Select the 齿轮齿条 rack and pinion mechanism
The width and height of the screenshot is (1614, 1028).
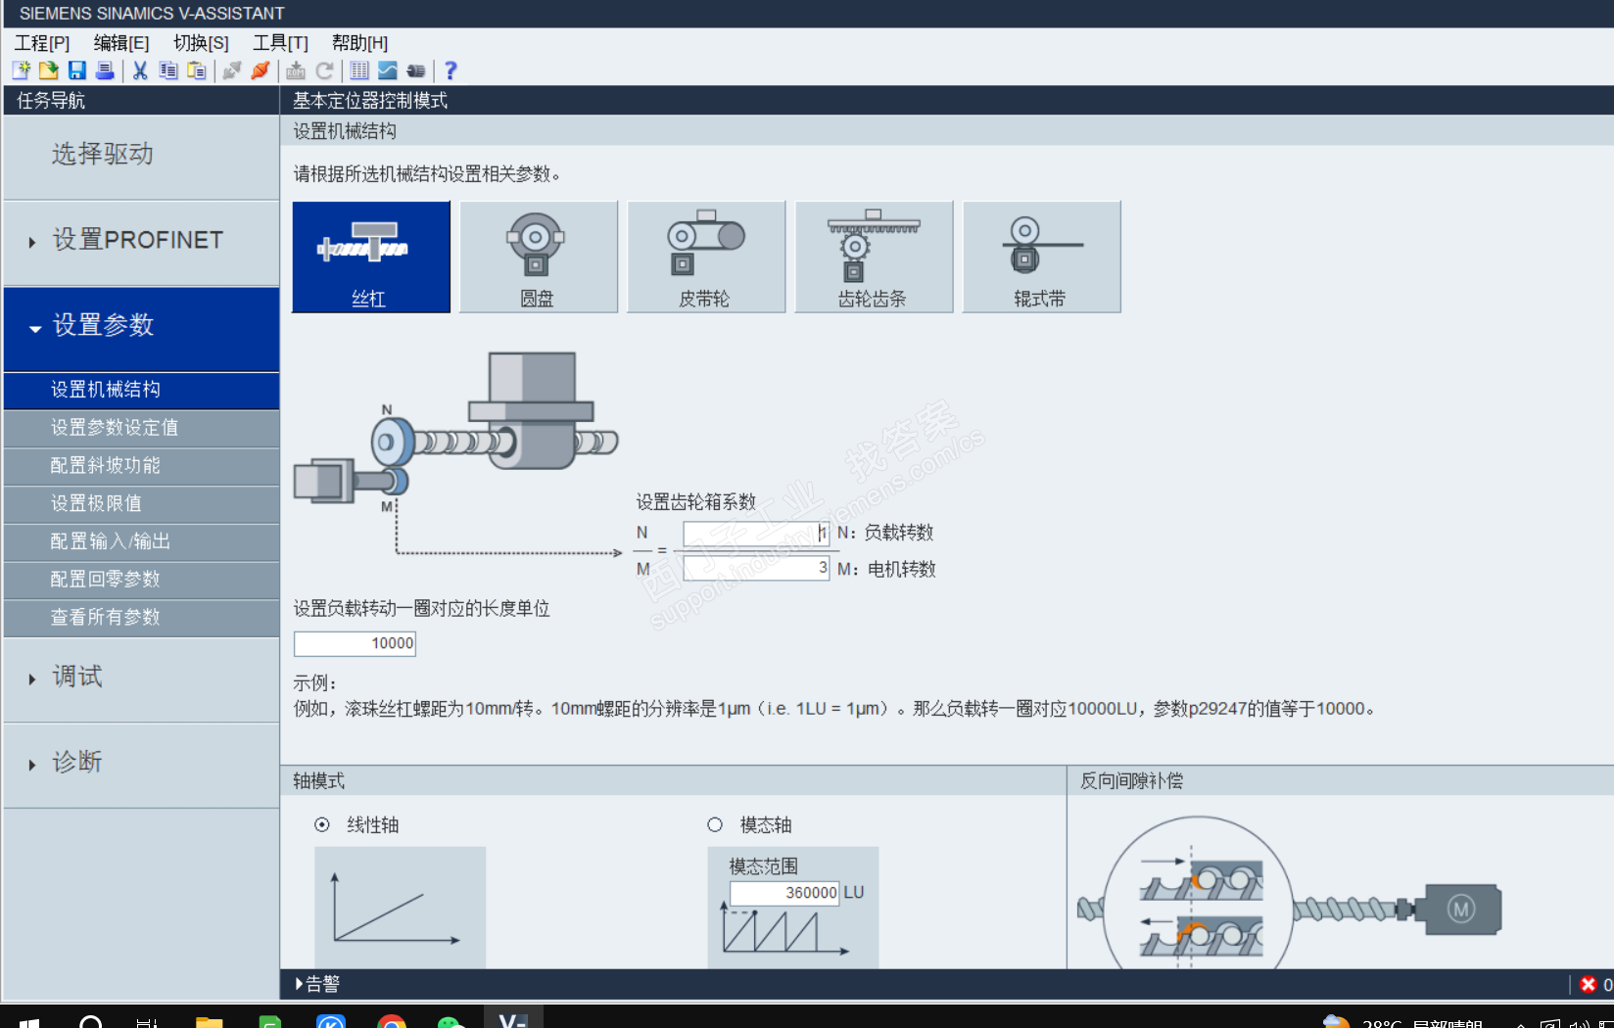874,257
